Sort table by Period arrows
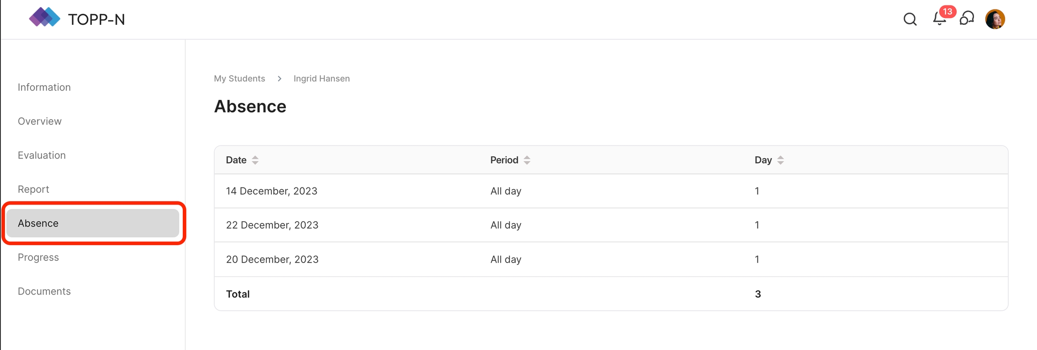This screenshot has height=350, width=1037. point(527,160)
